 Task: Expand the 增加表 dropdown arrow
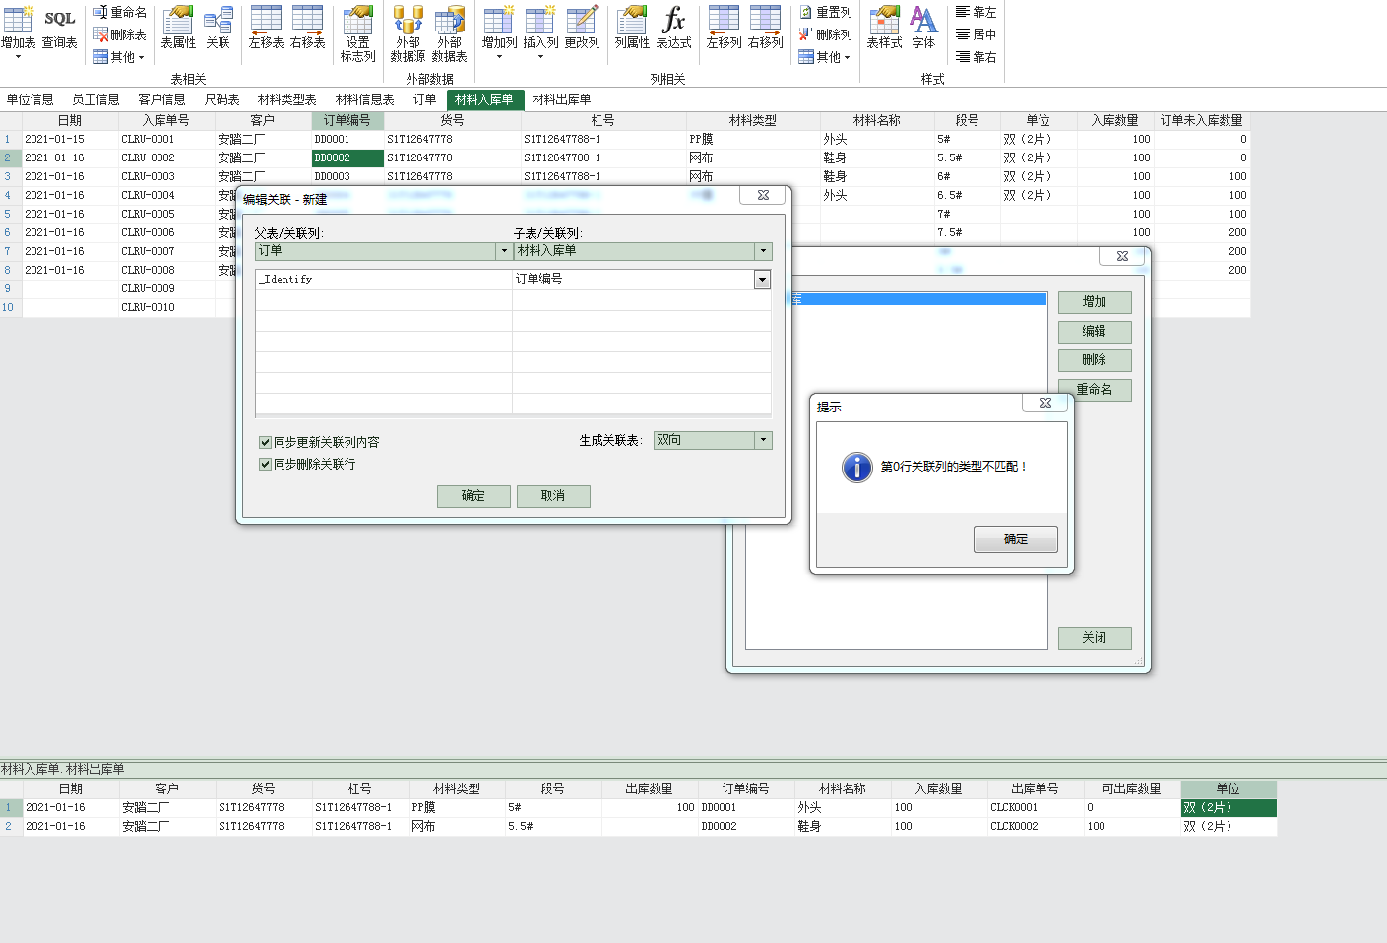(18, 57)
